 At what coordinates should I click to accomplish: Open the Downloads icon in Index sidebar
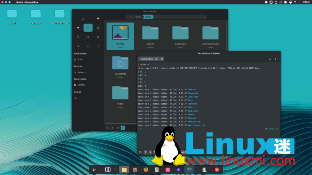point(88,37)
